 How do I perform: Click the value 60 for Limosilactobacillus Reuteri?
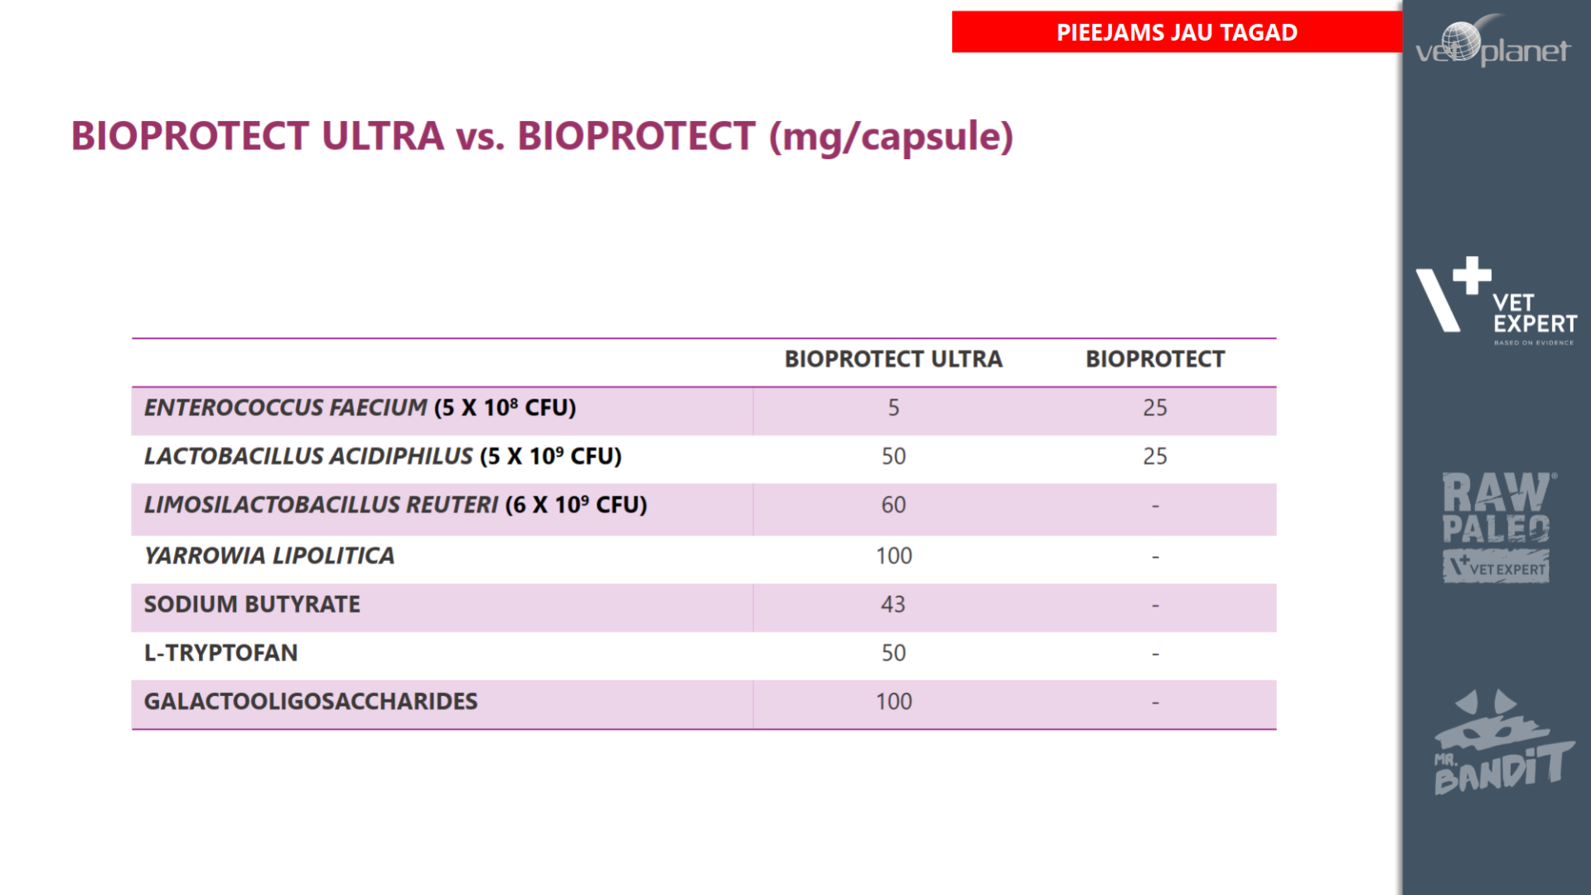coord(893,505)
